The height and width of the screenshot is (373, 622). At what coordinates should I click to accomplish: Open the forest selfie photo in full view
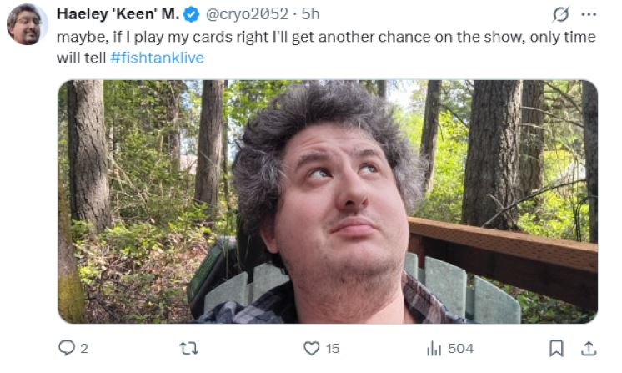tap(328, 202)
